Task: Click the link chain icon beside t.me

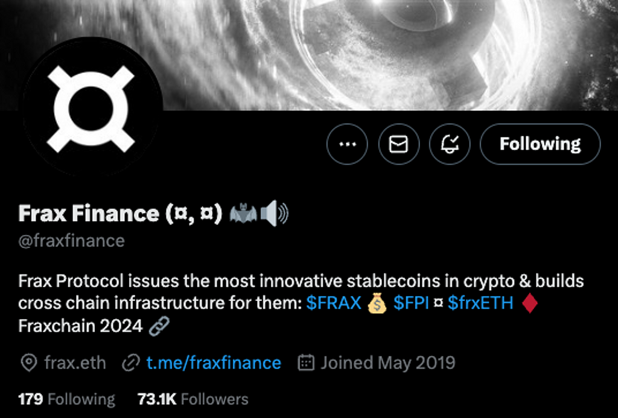Action: (x=131, y=363)
